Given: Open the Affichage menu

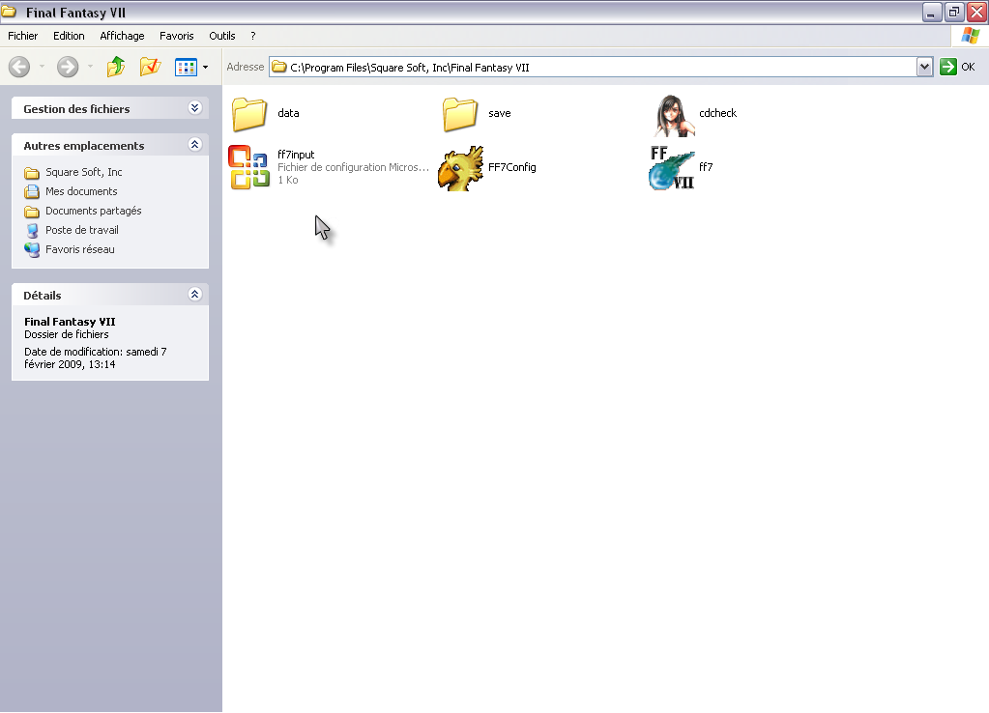Looking at the screenshot, I should tap(123, 36).
